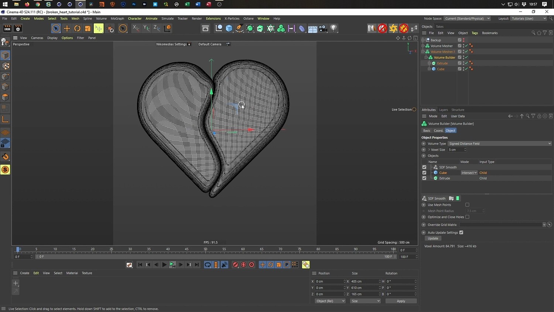Open the Intersect mode dropdown for Cube
554x312 pixels.
(469, 173)
